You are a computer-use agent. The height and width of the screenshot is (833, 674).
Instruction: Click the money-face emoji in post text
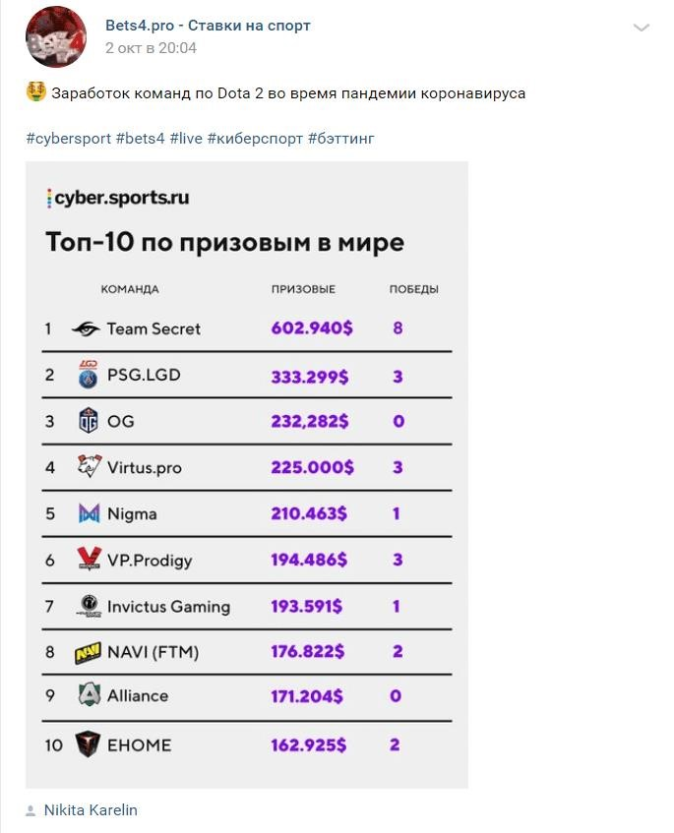[x=36, y=91]
